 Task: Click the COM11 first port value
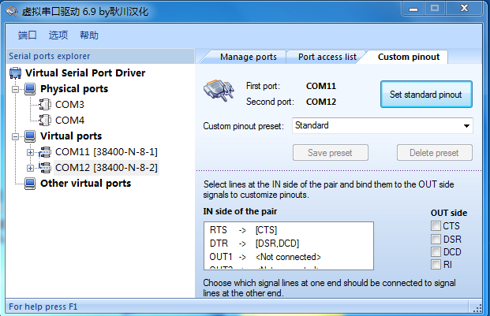pyautogui.click(x=321, y=86)
